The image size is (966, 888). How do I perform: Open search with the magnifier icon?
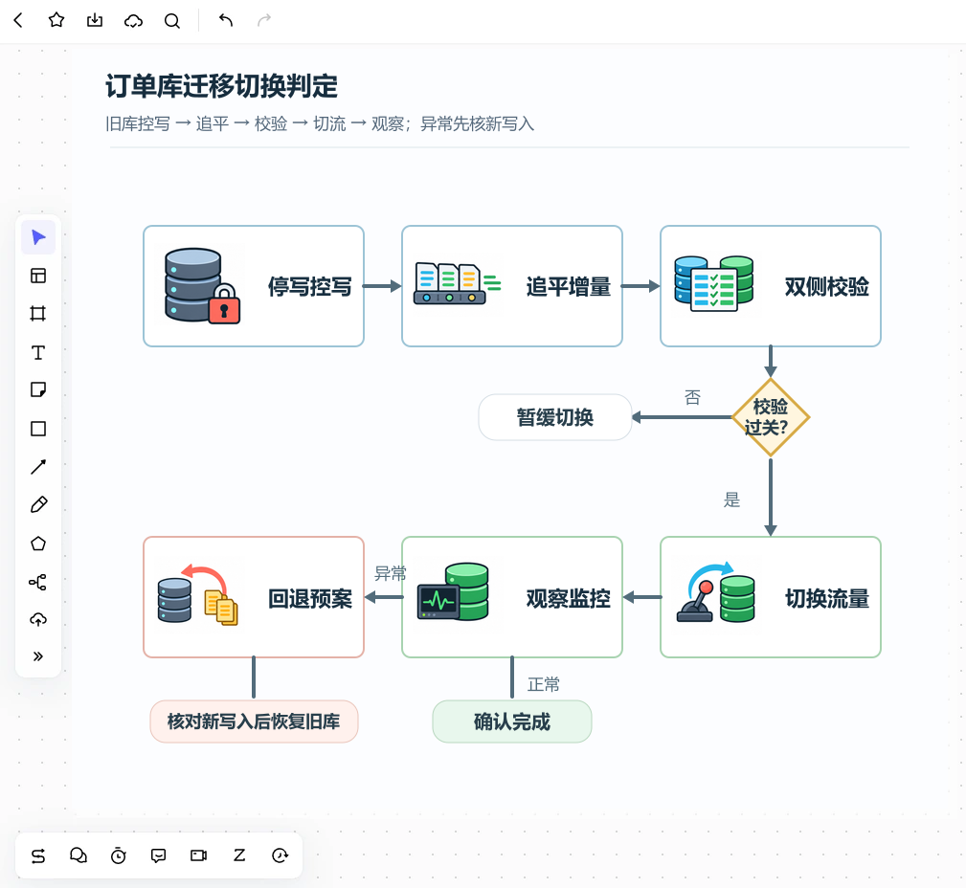[172, 21]
